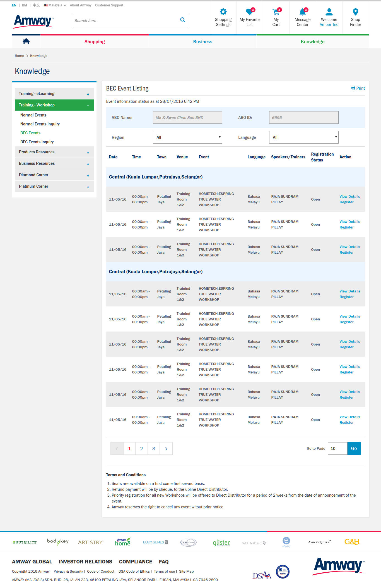This screenshot has width=381, height=588.
Task: Open Welcome Amber Teo profile icon
Action: pos(329,12)
